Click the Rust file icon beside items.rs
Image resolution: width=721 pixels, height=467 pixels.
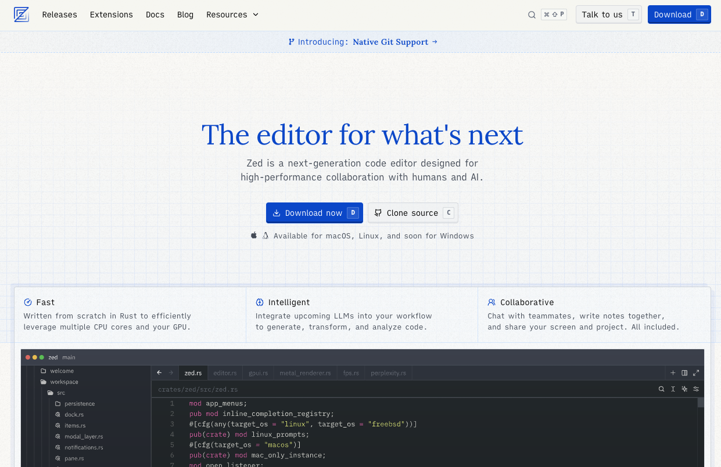click(58, 426)
